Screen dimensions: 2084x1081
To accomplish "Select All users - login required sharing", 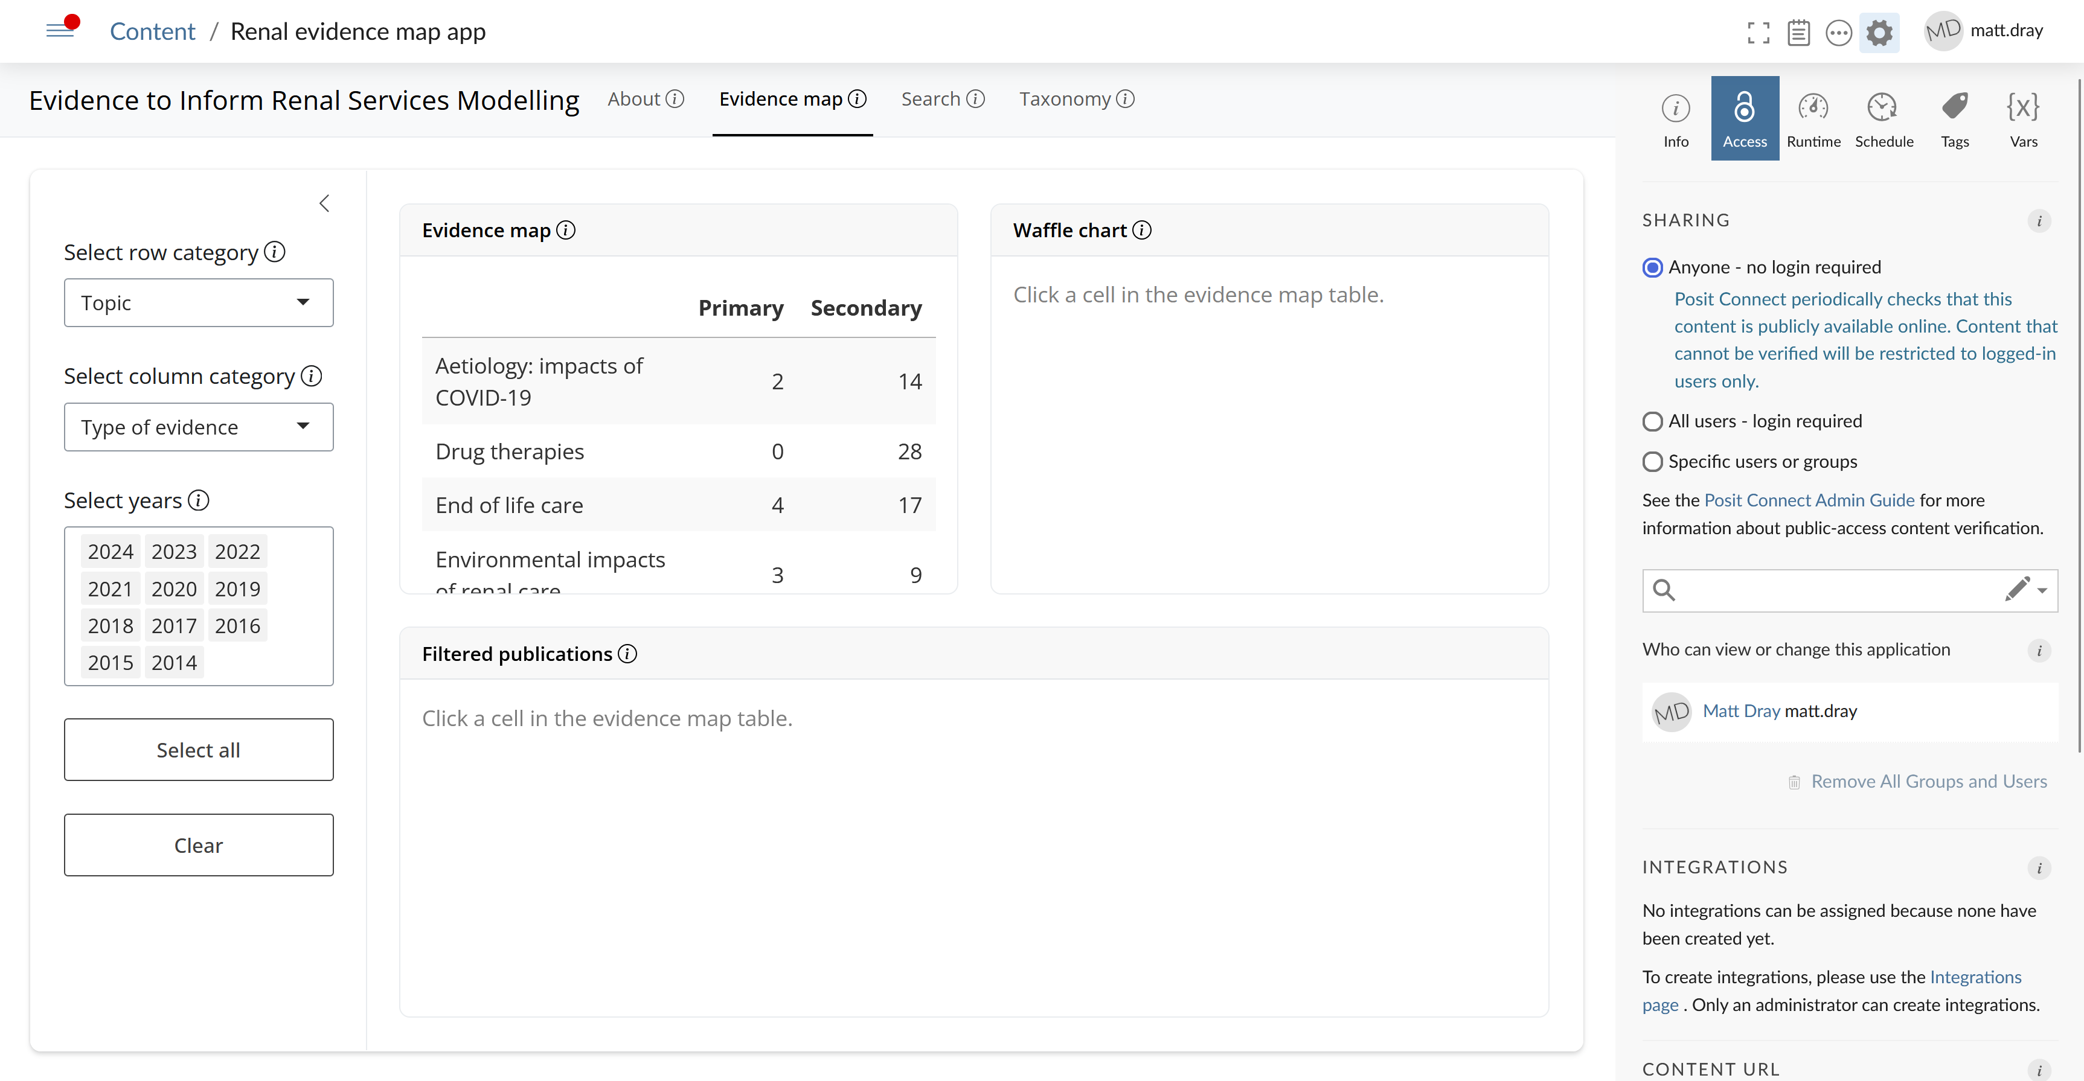I will coord(1652,421).
